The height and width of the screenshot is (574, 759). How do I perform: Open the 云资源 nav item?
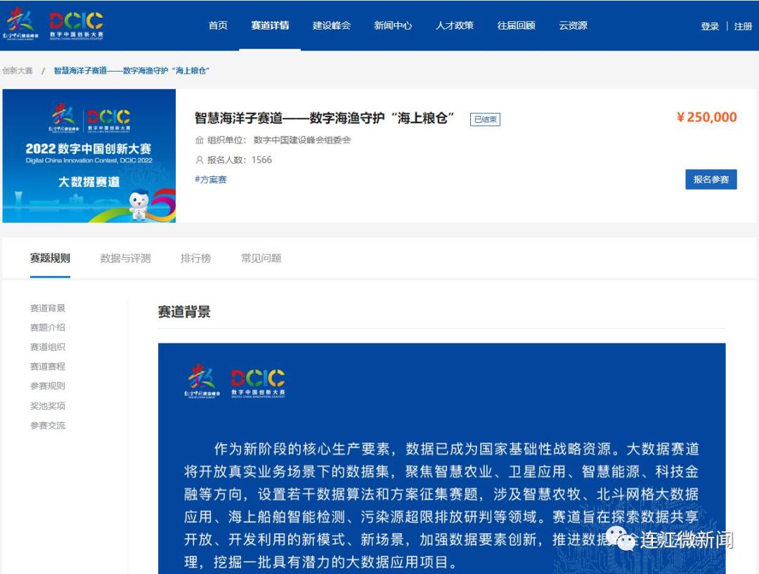[x=573, y=26]
